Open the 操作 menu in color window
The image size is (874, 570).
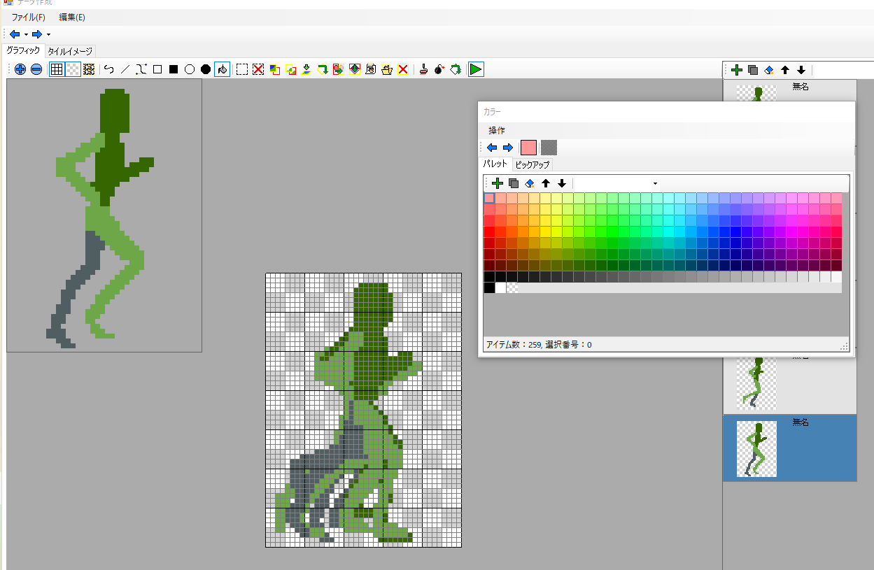(497, 131)
